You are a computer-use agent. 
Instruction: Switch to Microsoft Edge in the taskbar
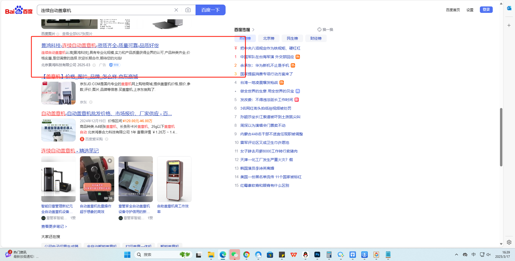point(223,255)
